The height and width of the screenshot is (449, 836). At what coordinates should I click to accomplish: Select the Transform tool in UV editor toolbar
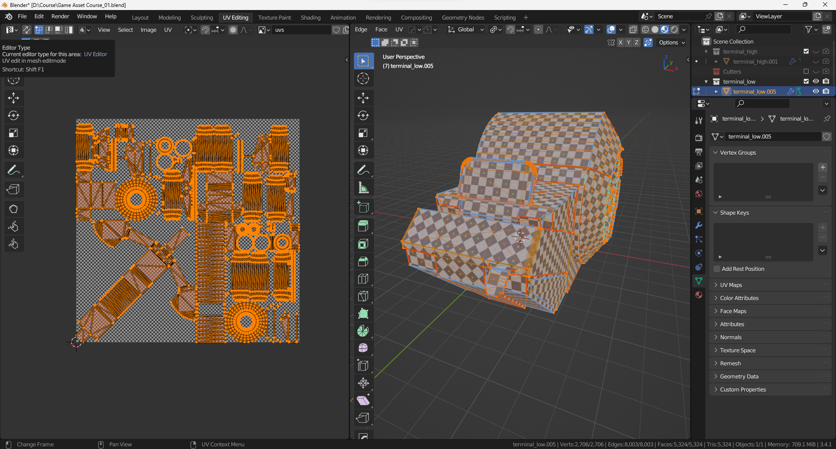(x=13, y=150)
